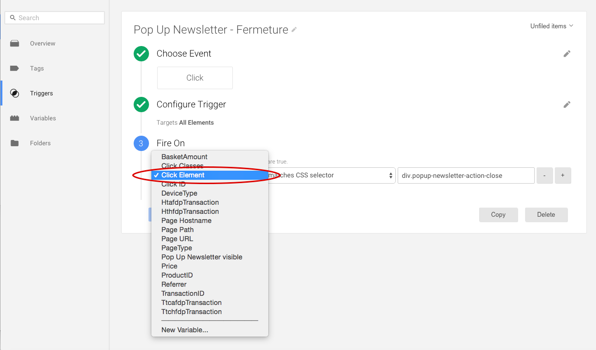596x350 pixels.
Task: Click the Tags label icon
Action: 15,68
